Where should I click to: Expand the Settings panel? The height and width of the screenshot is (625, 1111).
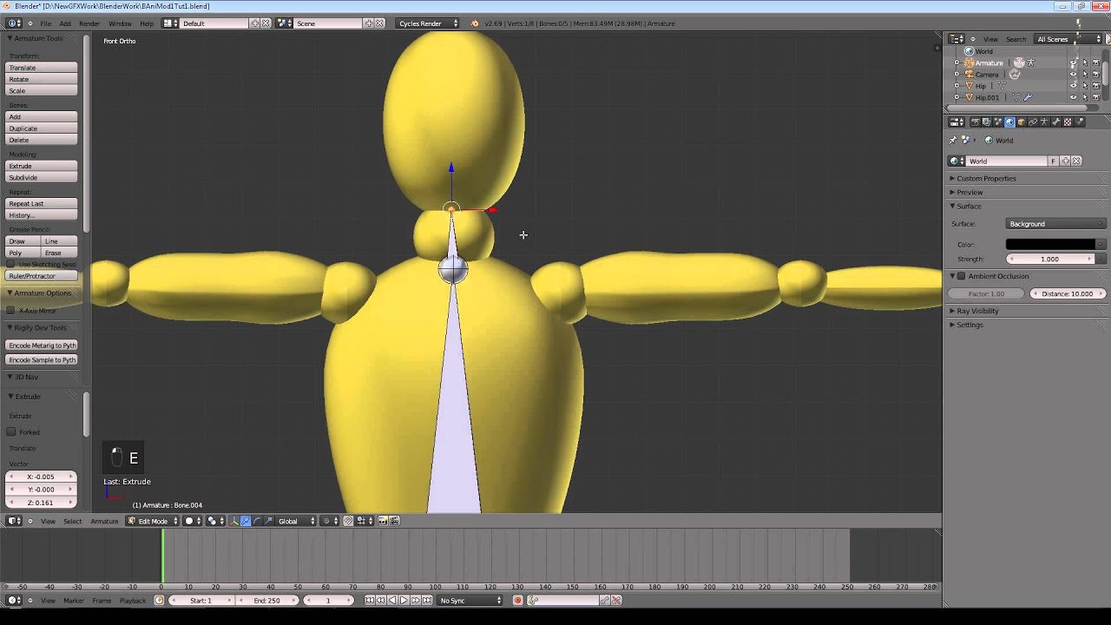coord(970,325)
